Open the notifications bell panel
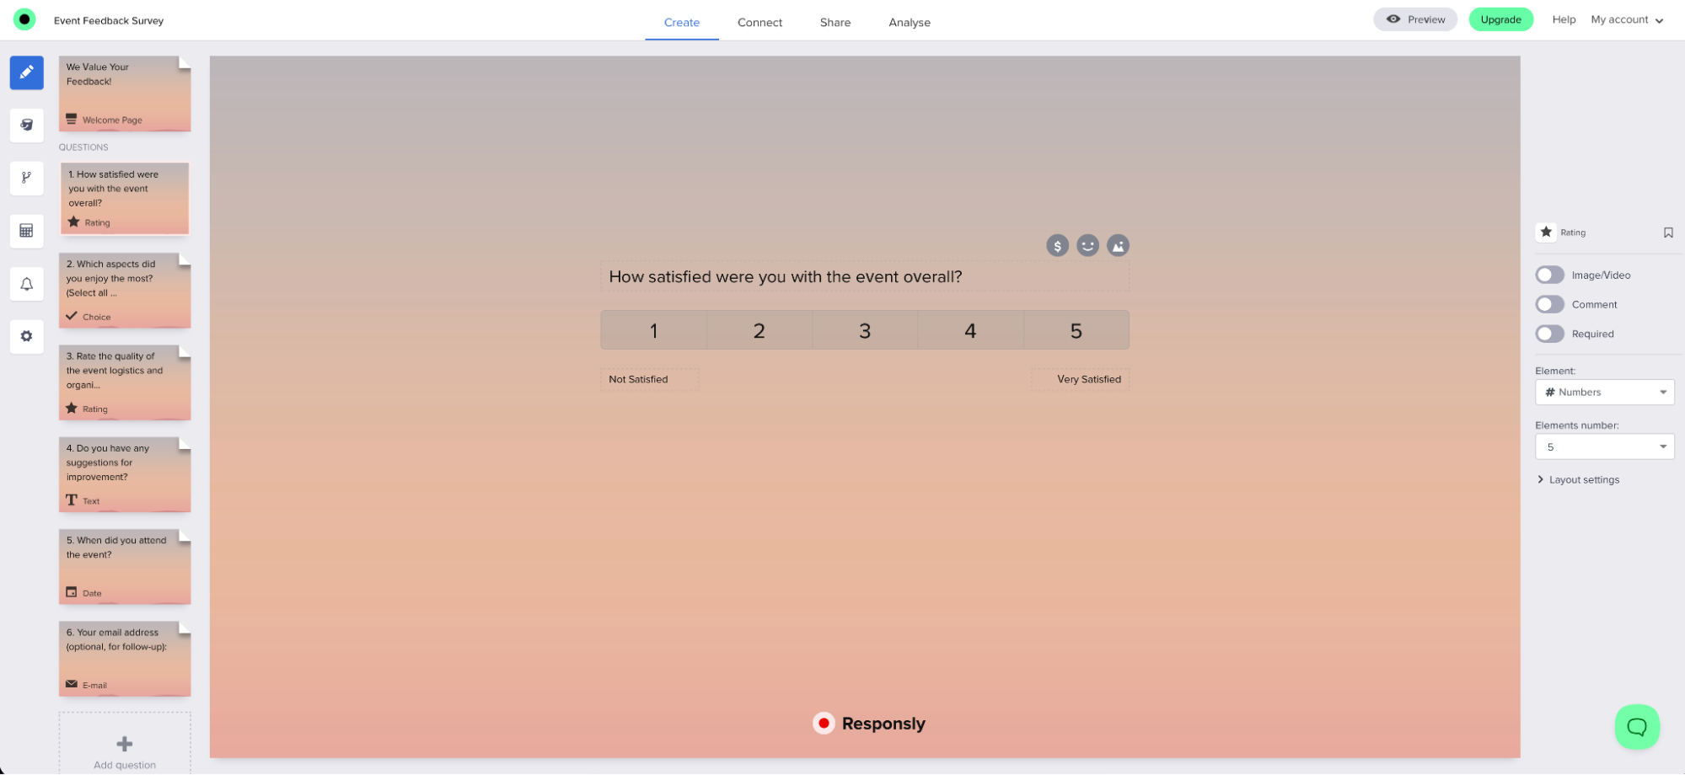 click(26, 284)
